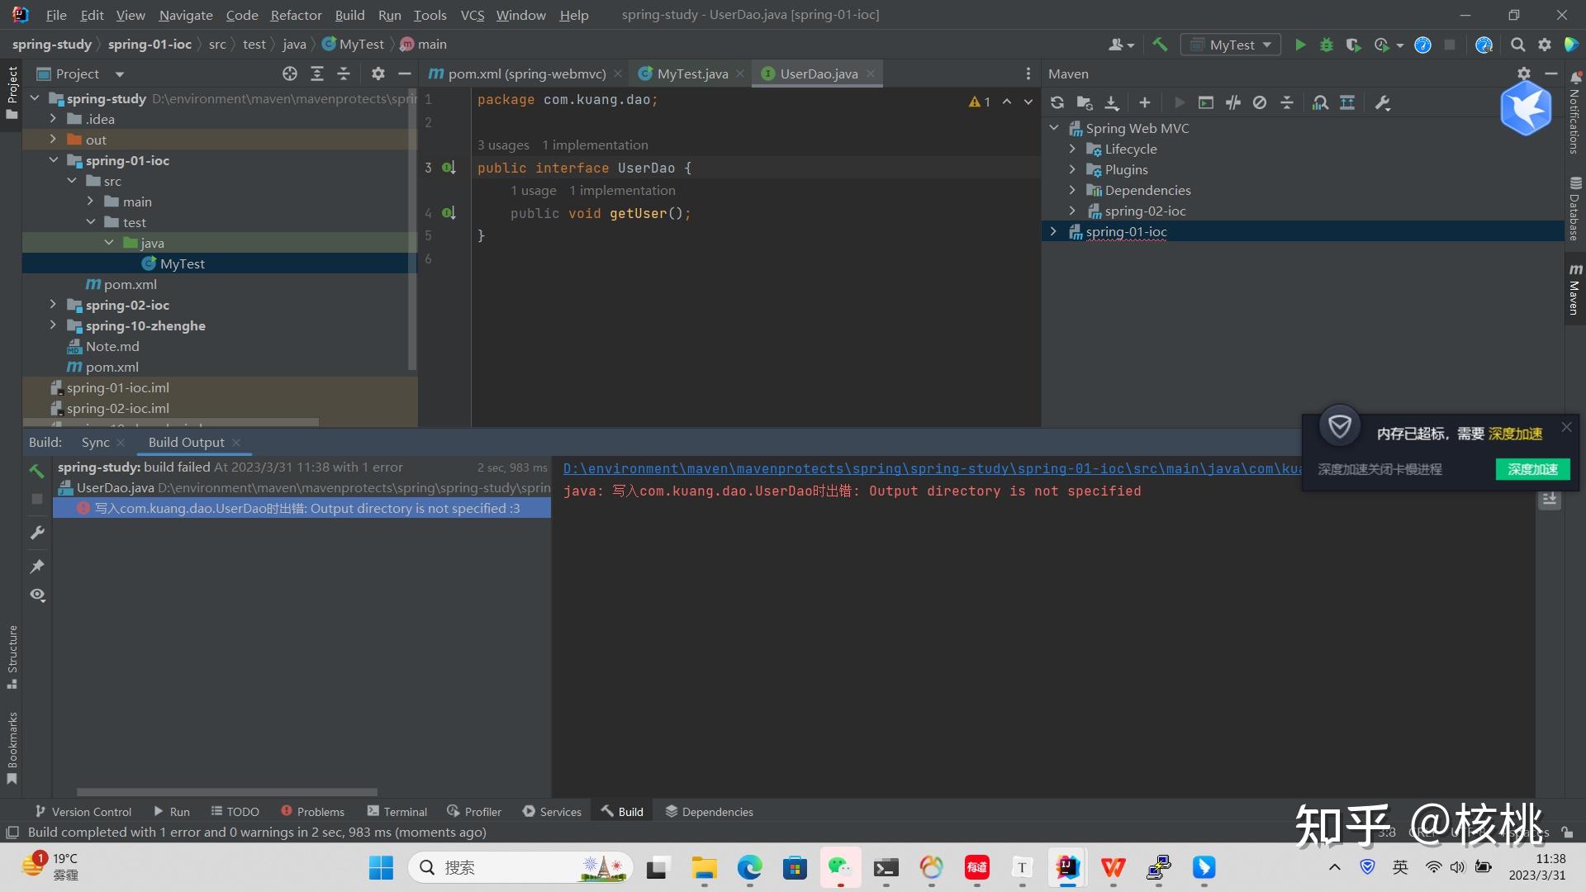Click the 深度加速 button in the popup
The width and height of the screenshot is (1586, 892).
(1532, 468)
